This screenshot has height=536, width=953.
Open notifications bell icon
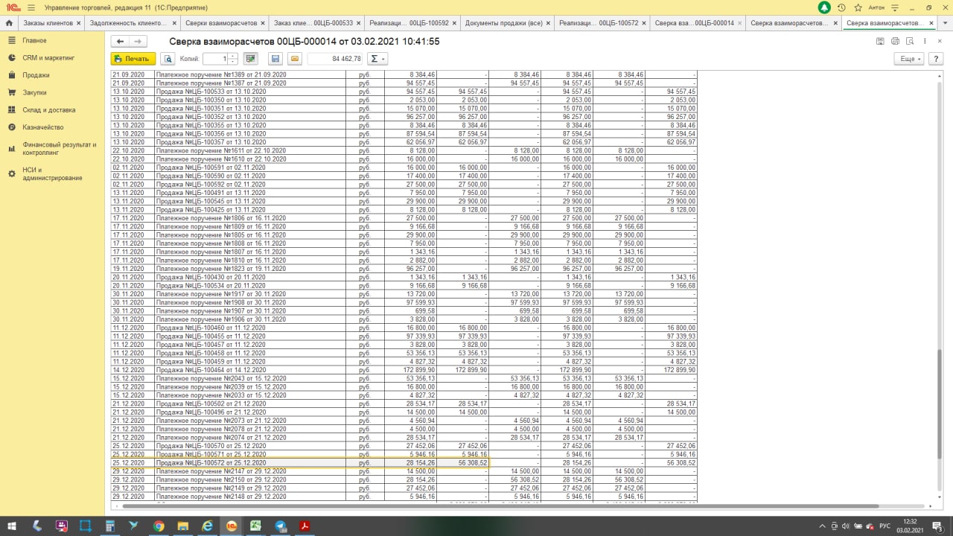(x=824, y=7)
